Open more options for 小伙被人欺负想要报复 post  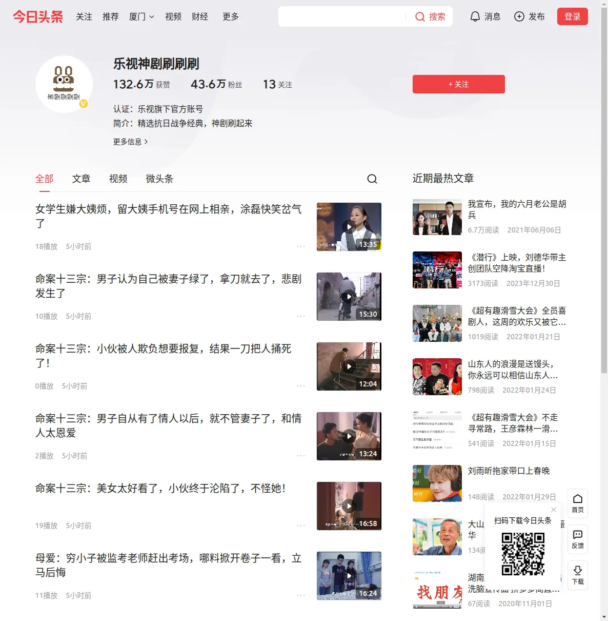301,386
